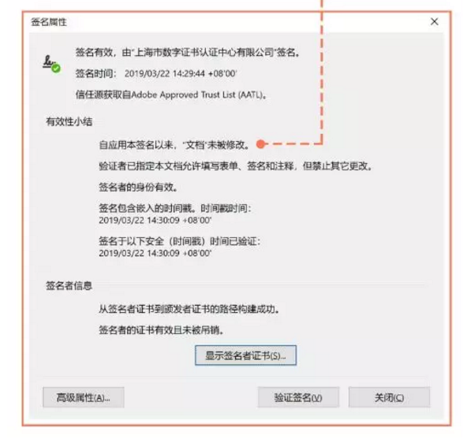This screenshot has width=467, height=439.
Task: Click the green checkmark badge on the signature icon
Action: coord(56,69)
